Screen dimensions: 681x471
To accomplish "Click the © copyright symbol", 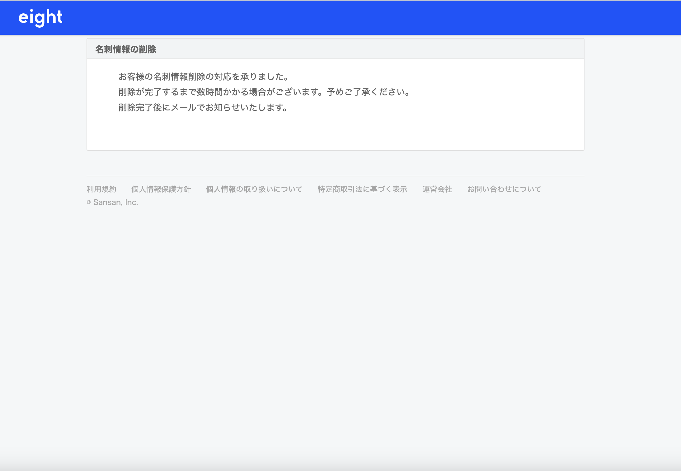I will click(89, 203).
